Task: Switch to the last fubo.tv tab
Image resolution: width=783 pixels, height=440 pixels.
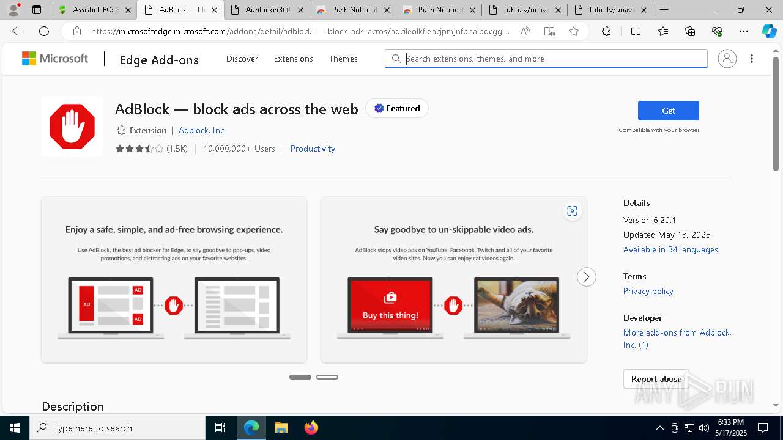Action: (610, 10)
